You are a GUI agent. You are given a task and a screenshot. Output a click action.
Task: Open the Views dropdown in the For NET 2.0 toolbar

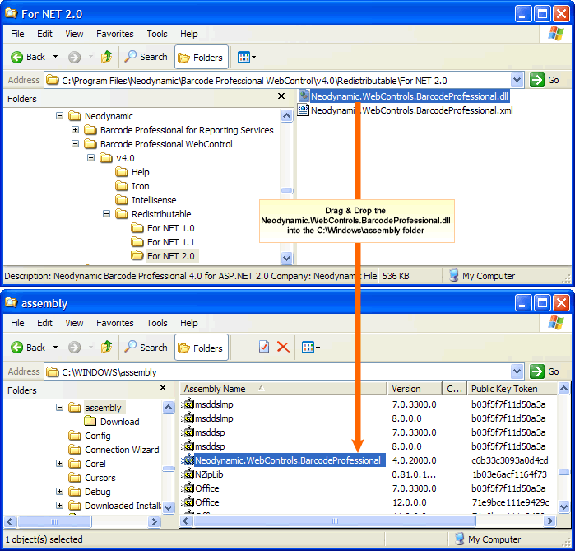pyautogui.click(x=247, y=58)
